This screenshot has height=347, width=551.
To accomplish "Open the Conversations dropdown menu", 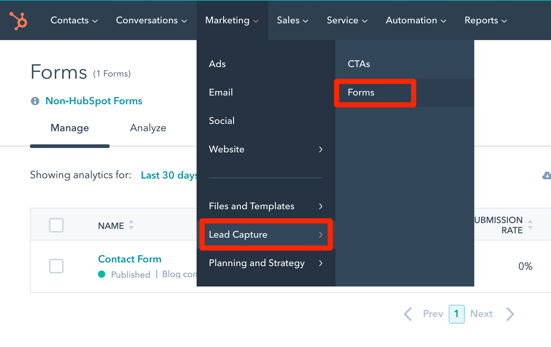I will (x=152, y=20).
